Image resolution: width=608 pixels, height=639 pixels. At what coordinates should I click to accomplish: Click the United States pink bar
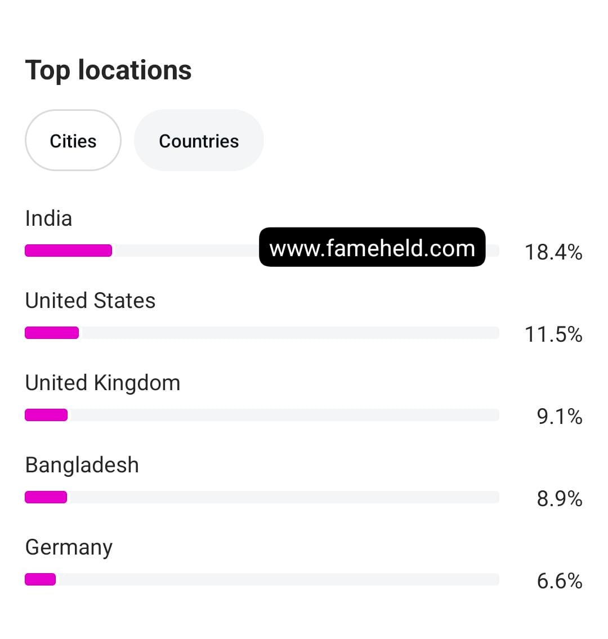tap(52, 333)
